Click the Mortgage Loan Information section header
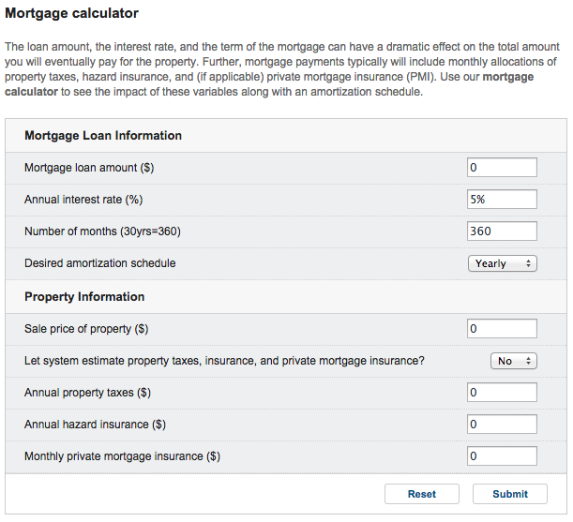 [x=103, y=136]
